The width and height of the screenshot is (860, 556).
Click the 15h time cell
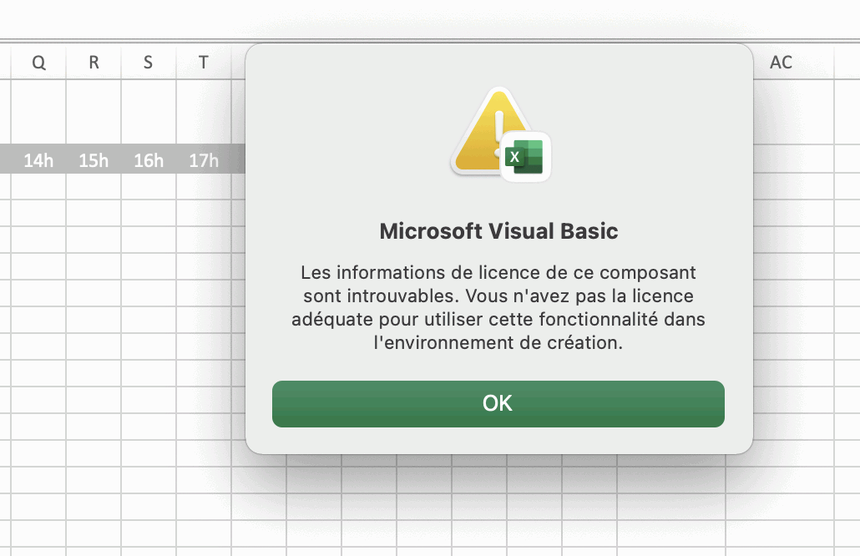[x=94, y=160]
